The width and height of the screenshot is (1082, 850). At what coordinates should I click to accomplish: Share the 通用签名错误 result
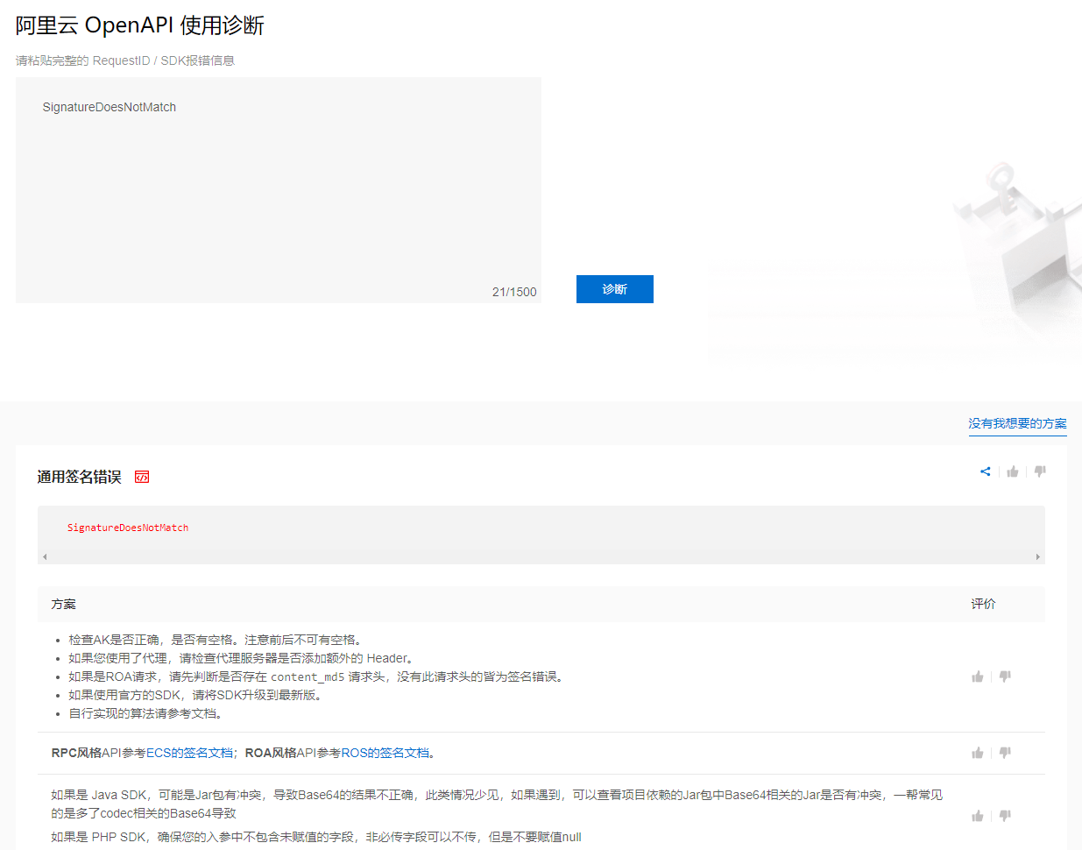[986, 471]
